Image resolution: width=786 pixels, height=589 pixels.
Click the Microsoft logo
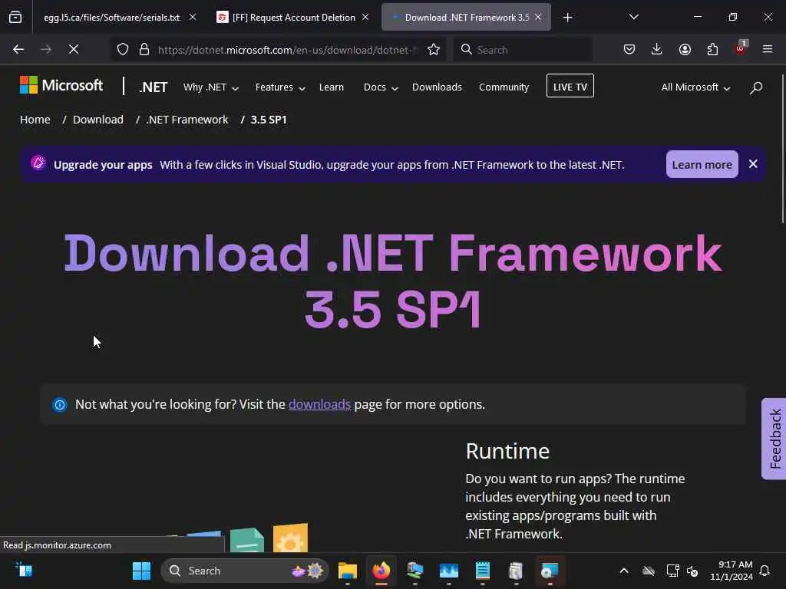pyautogui.click(x=61, y=85)
